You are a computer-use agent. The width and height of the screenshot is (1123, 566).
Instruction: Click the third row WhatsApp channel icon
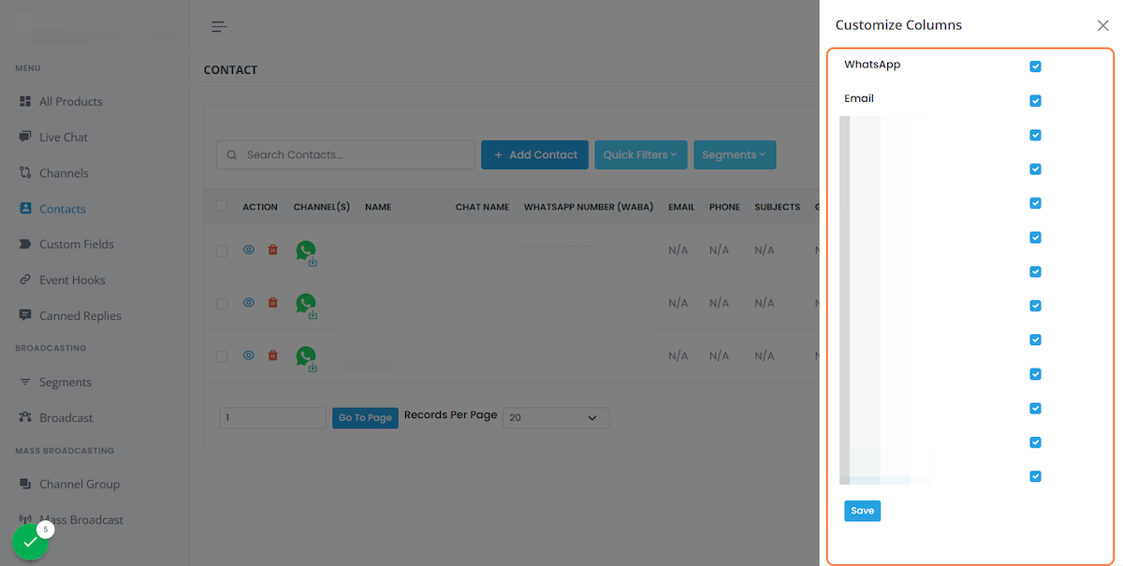(306, 357)
